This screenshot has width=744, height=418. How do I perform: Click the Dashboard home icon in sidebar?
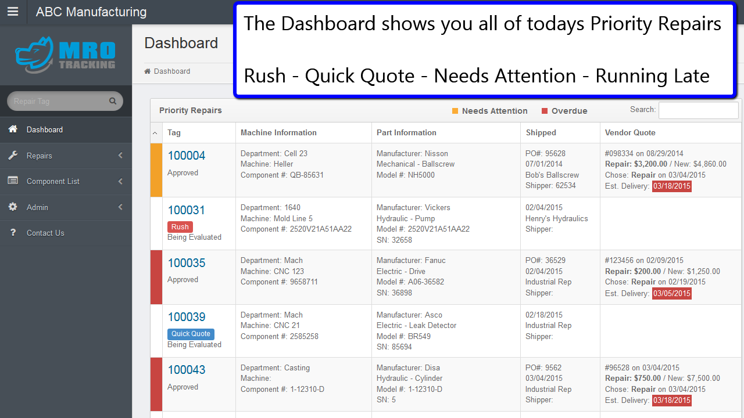click(x=12, y=129)
